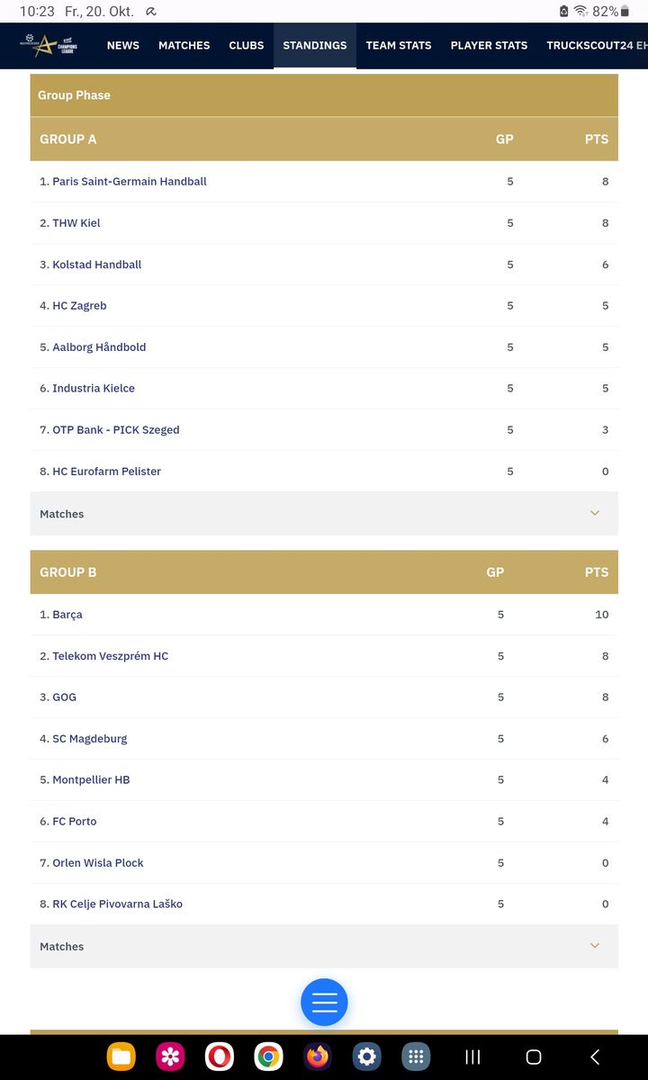Click the SC Magdeburg team link
The image size is (648, 1080).
point(89,739)
